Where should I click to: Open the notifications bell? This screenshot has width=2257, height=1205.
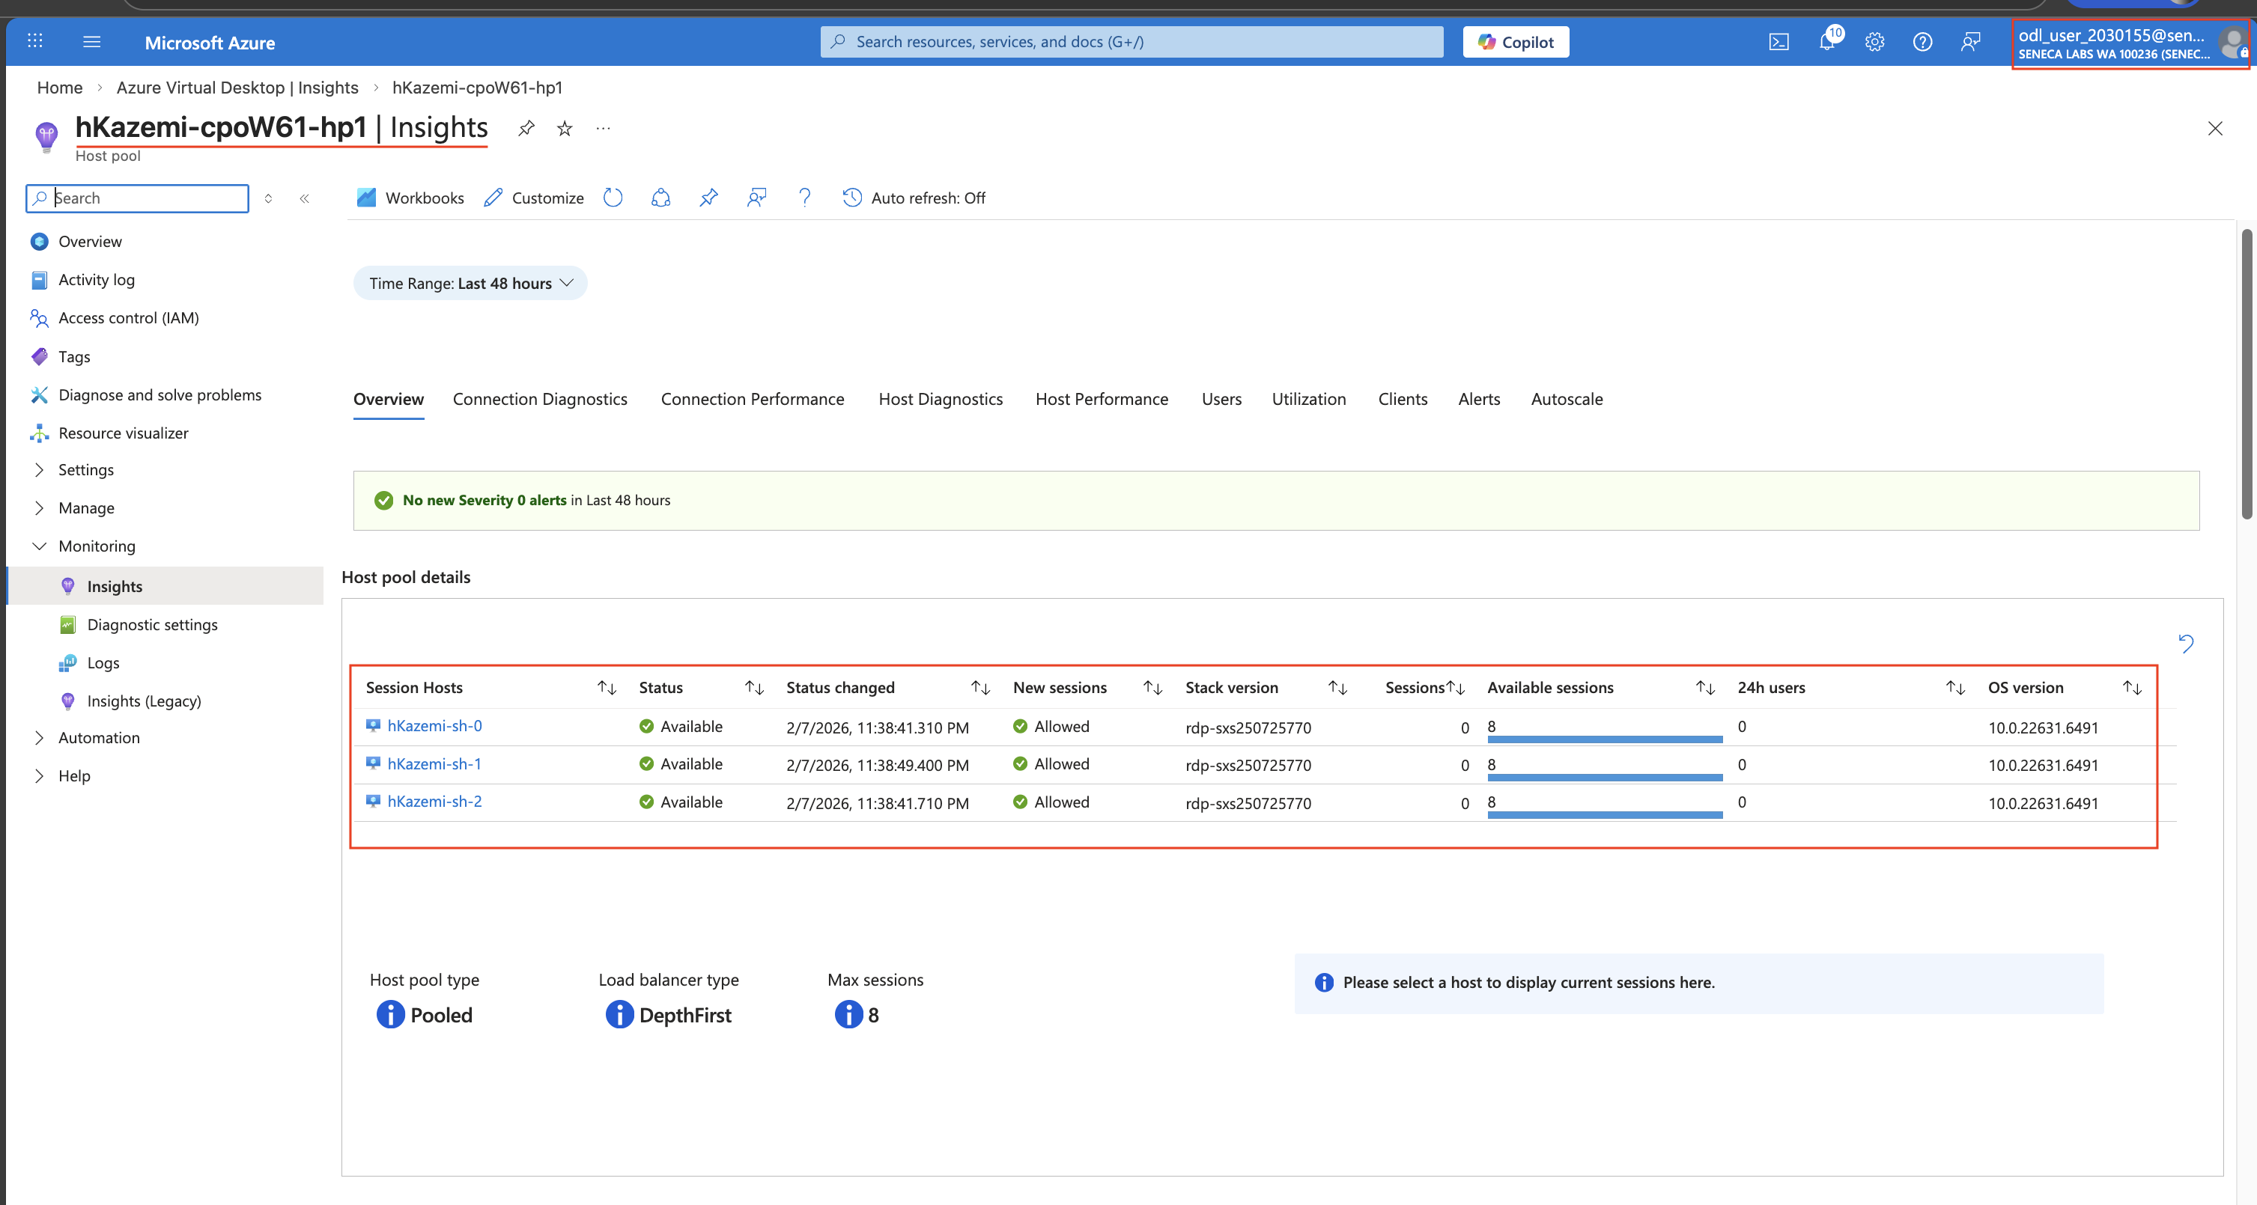point(1827,41)
